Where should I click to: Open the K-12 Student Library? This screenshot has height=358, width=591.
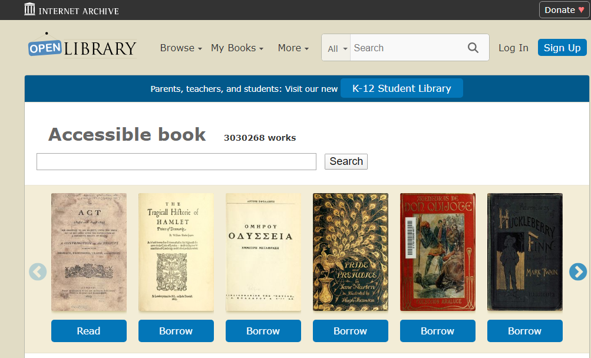coord(401,88)
